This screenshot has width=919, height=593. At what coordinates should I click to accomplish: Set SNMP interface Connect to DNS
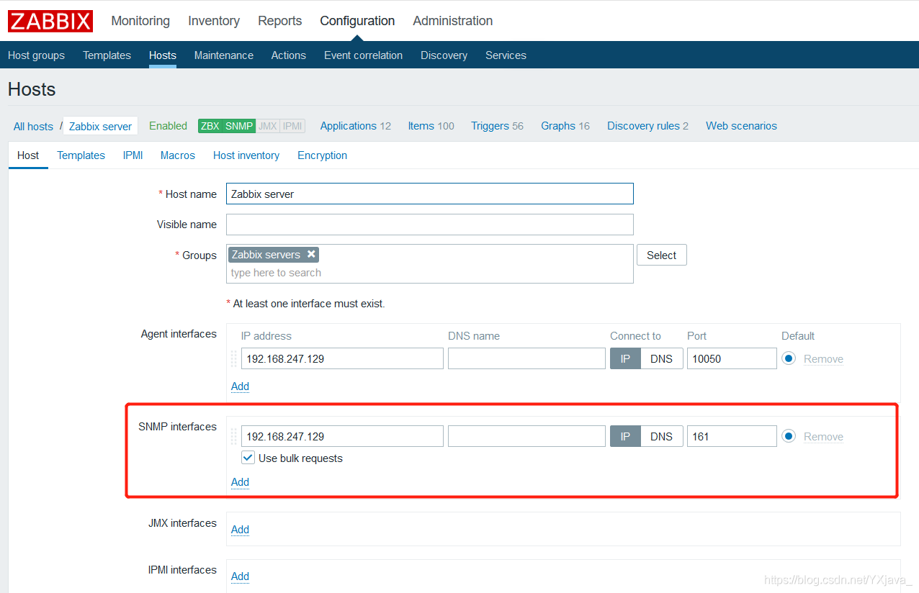tap(662, 437)
